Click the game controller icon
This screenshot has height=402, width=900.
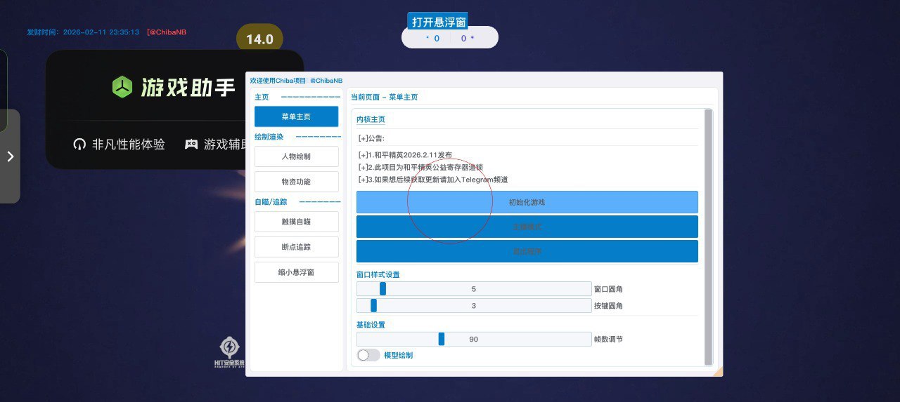coord(191,145)
